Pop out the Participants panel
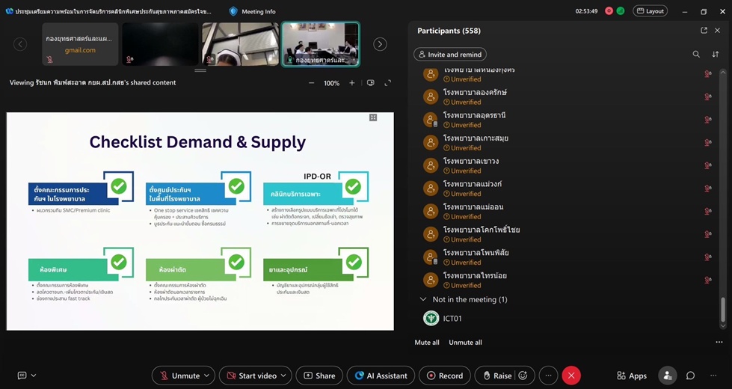Viewport: 732px width, 389px height. pos(704,31)
